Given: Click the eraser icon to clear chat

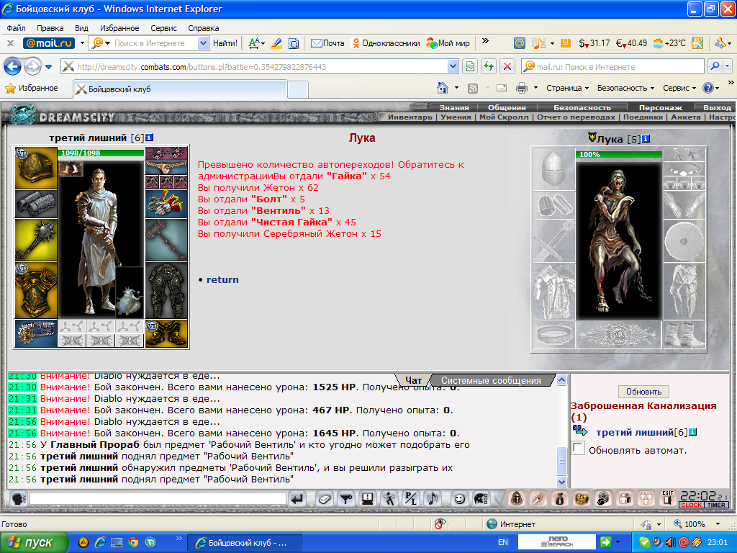Looking at the screenshot, I should click(324, 498).
